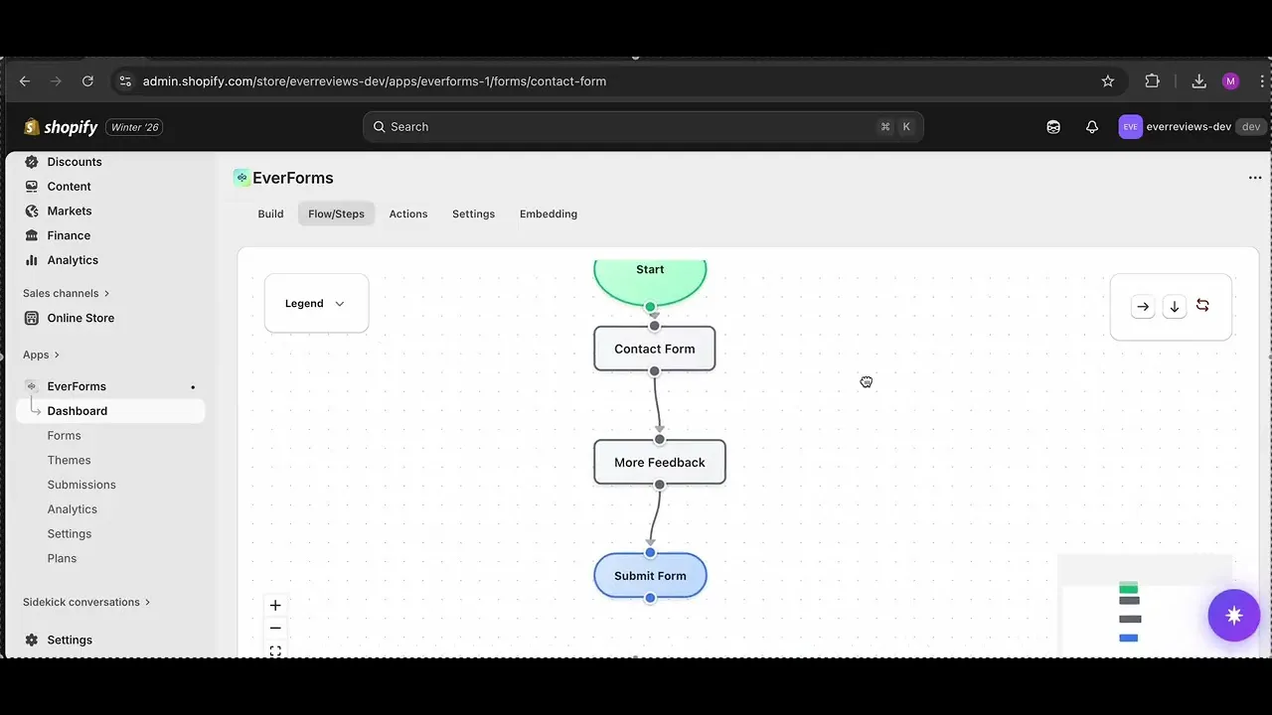Reload the page with refresh icon
Screen dimensions: 1272x715
pyautogui.click(x=87, y=81)
